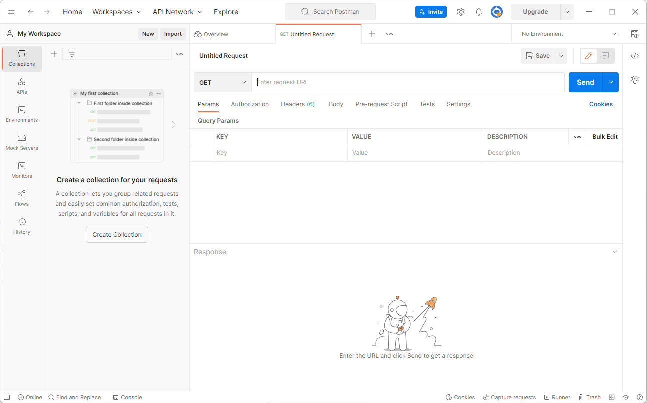Open the Save options dropdown arrow
647x403 pixels.
[561, 56]
